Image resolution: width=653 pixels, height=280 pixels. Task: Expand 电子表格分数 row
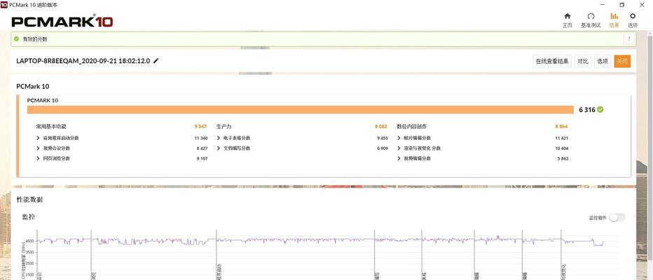[219, 138]
